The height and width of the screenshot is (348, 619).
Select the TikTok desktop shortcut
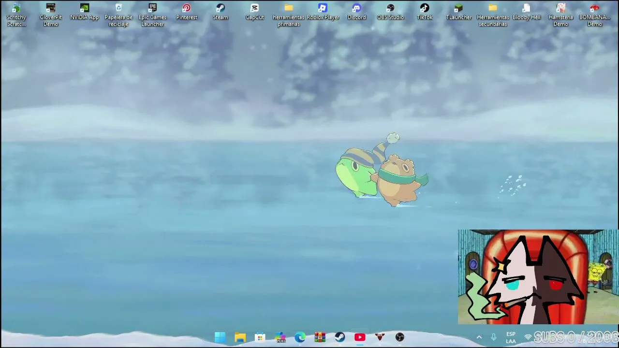click(x=425, y=12)
